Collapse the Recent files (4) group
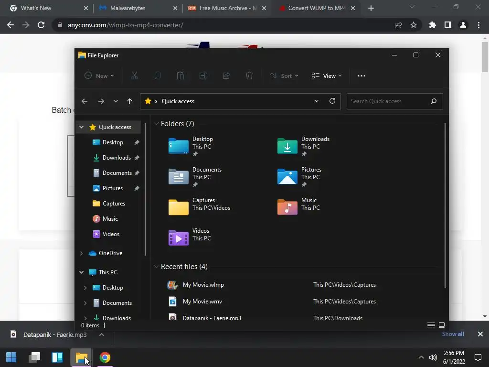The image size is (489, 367). 157,267
